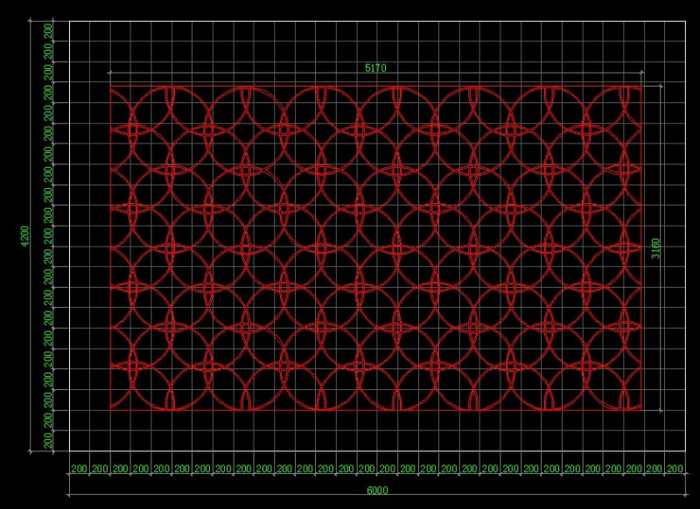Select the 5170 width dimension text

[375, 68]
